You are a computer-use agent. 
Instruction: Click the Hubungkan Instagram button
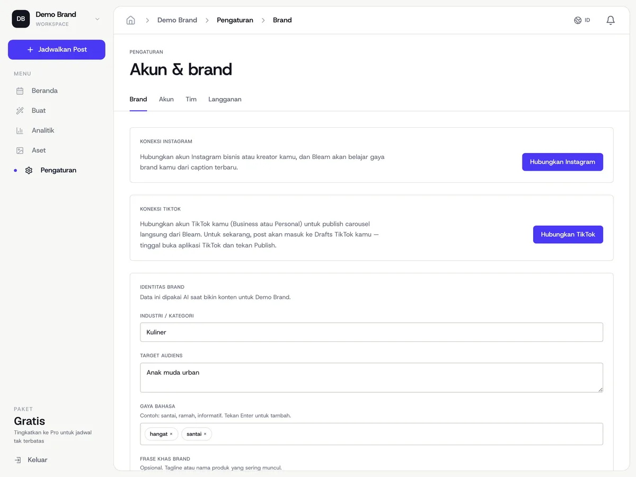click(562, 162)
